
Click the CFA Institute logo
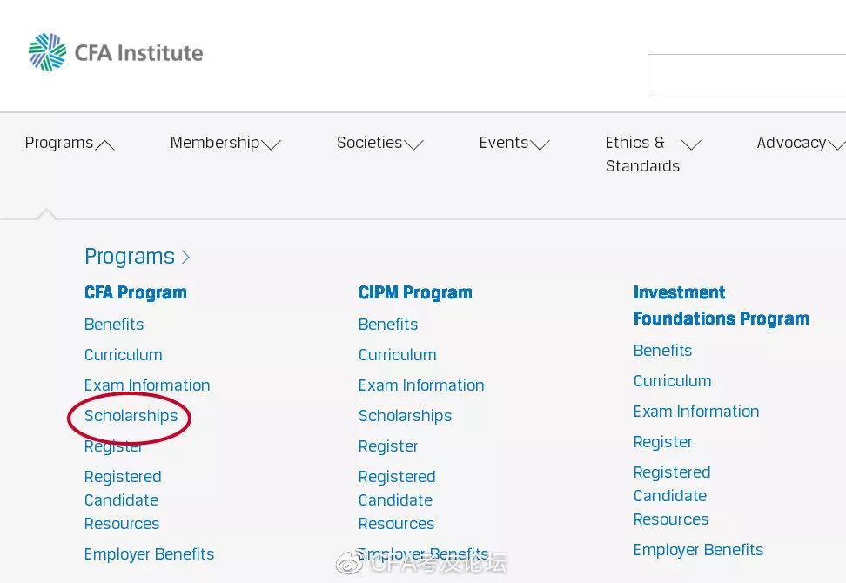coord(115,52)
